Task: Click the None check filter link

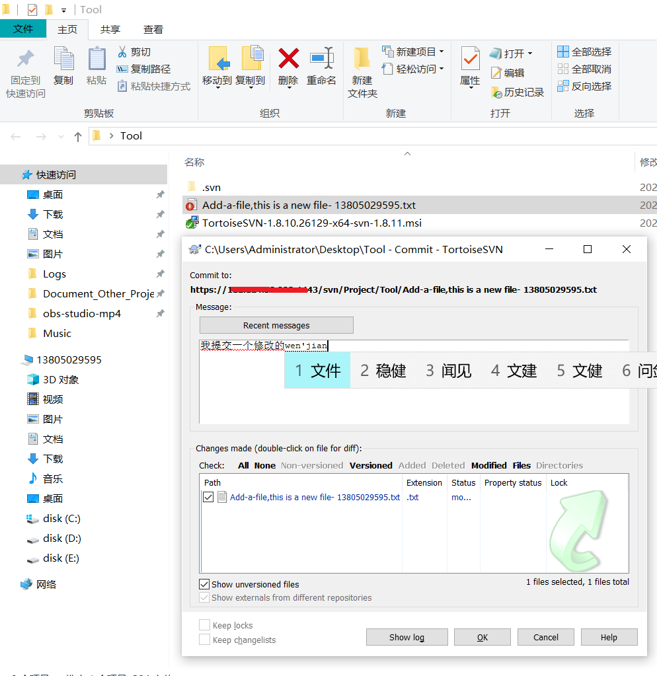Action: coord(264,466)
